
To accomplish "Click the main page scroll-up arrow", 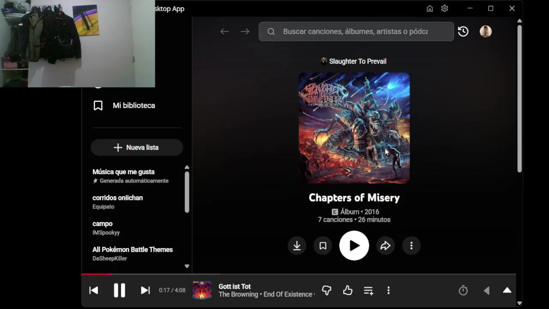I will pos(519,21).
